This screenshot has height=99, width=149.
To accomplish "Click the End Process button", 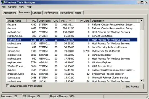I will [132, 87].
